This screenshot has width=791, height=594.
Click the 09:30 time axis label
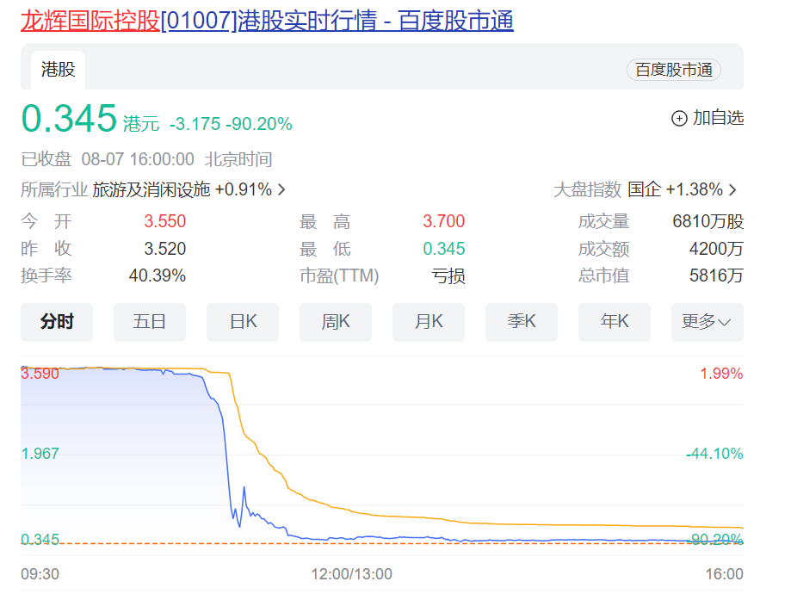pos(40,574)
